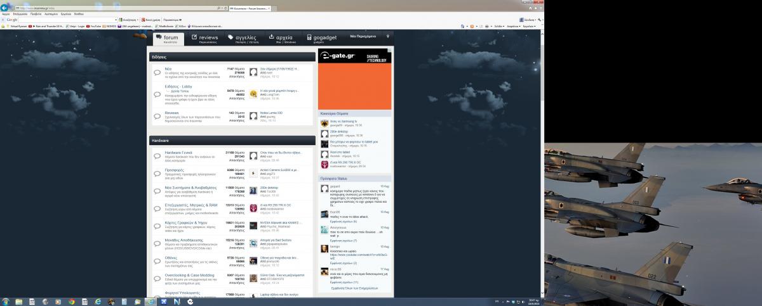762x306 pixels.
Task: Click the speech bubble icon beside Μονάδες Αποθήκευσης
Action: tap(157, 243)
